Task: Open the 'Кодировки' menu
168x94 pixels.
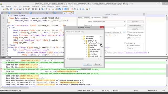Action: [27, 6]
